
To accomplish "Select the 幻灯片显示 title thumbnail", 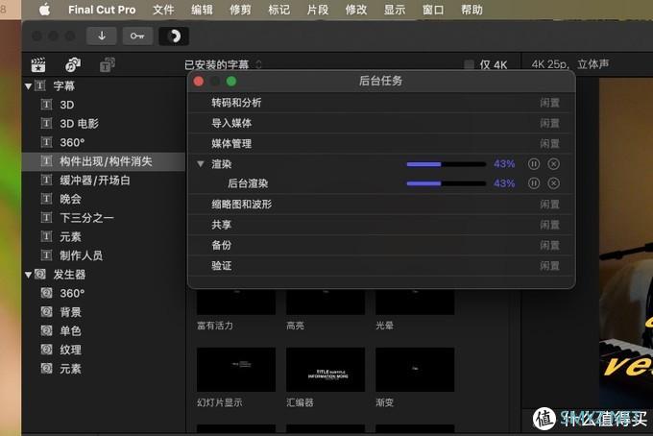I will click(236, 370).
